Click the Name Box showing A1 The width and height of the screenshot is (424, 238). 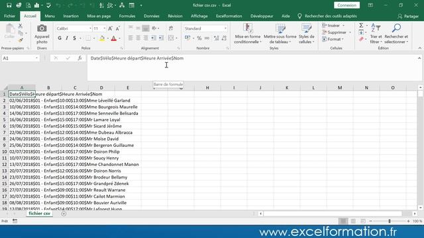[21, 58]
